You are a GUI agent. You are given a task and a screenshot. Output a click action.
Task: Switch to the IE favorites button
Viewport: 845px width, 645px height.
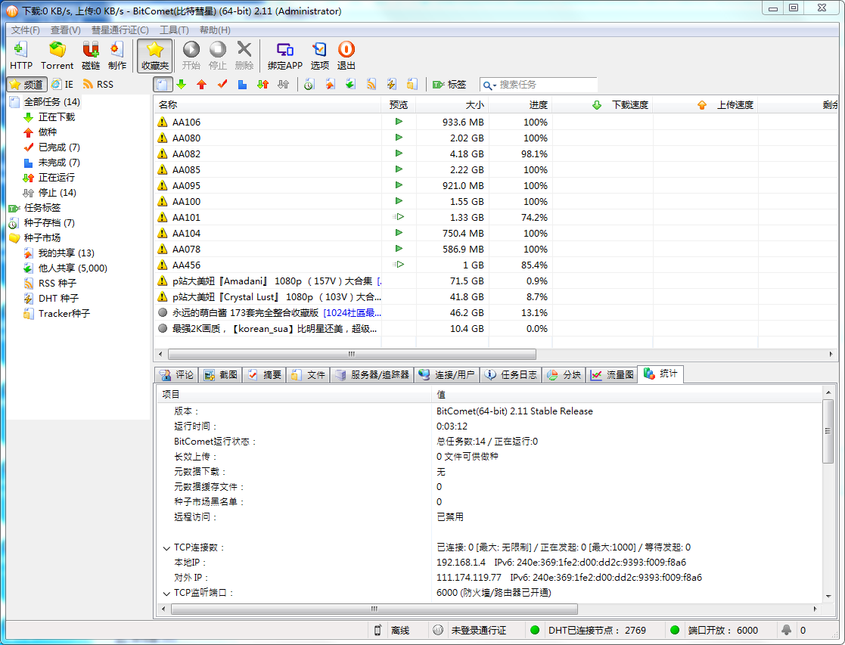tap(63, 85)
